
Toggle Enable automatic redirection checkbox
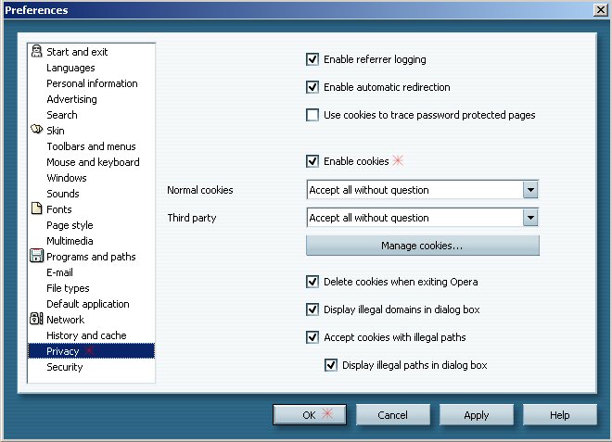(312, 87)
